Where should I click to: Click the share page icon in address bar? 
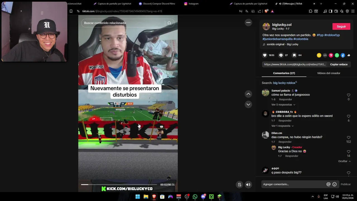tap(259, 11)
